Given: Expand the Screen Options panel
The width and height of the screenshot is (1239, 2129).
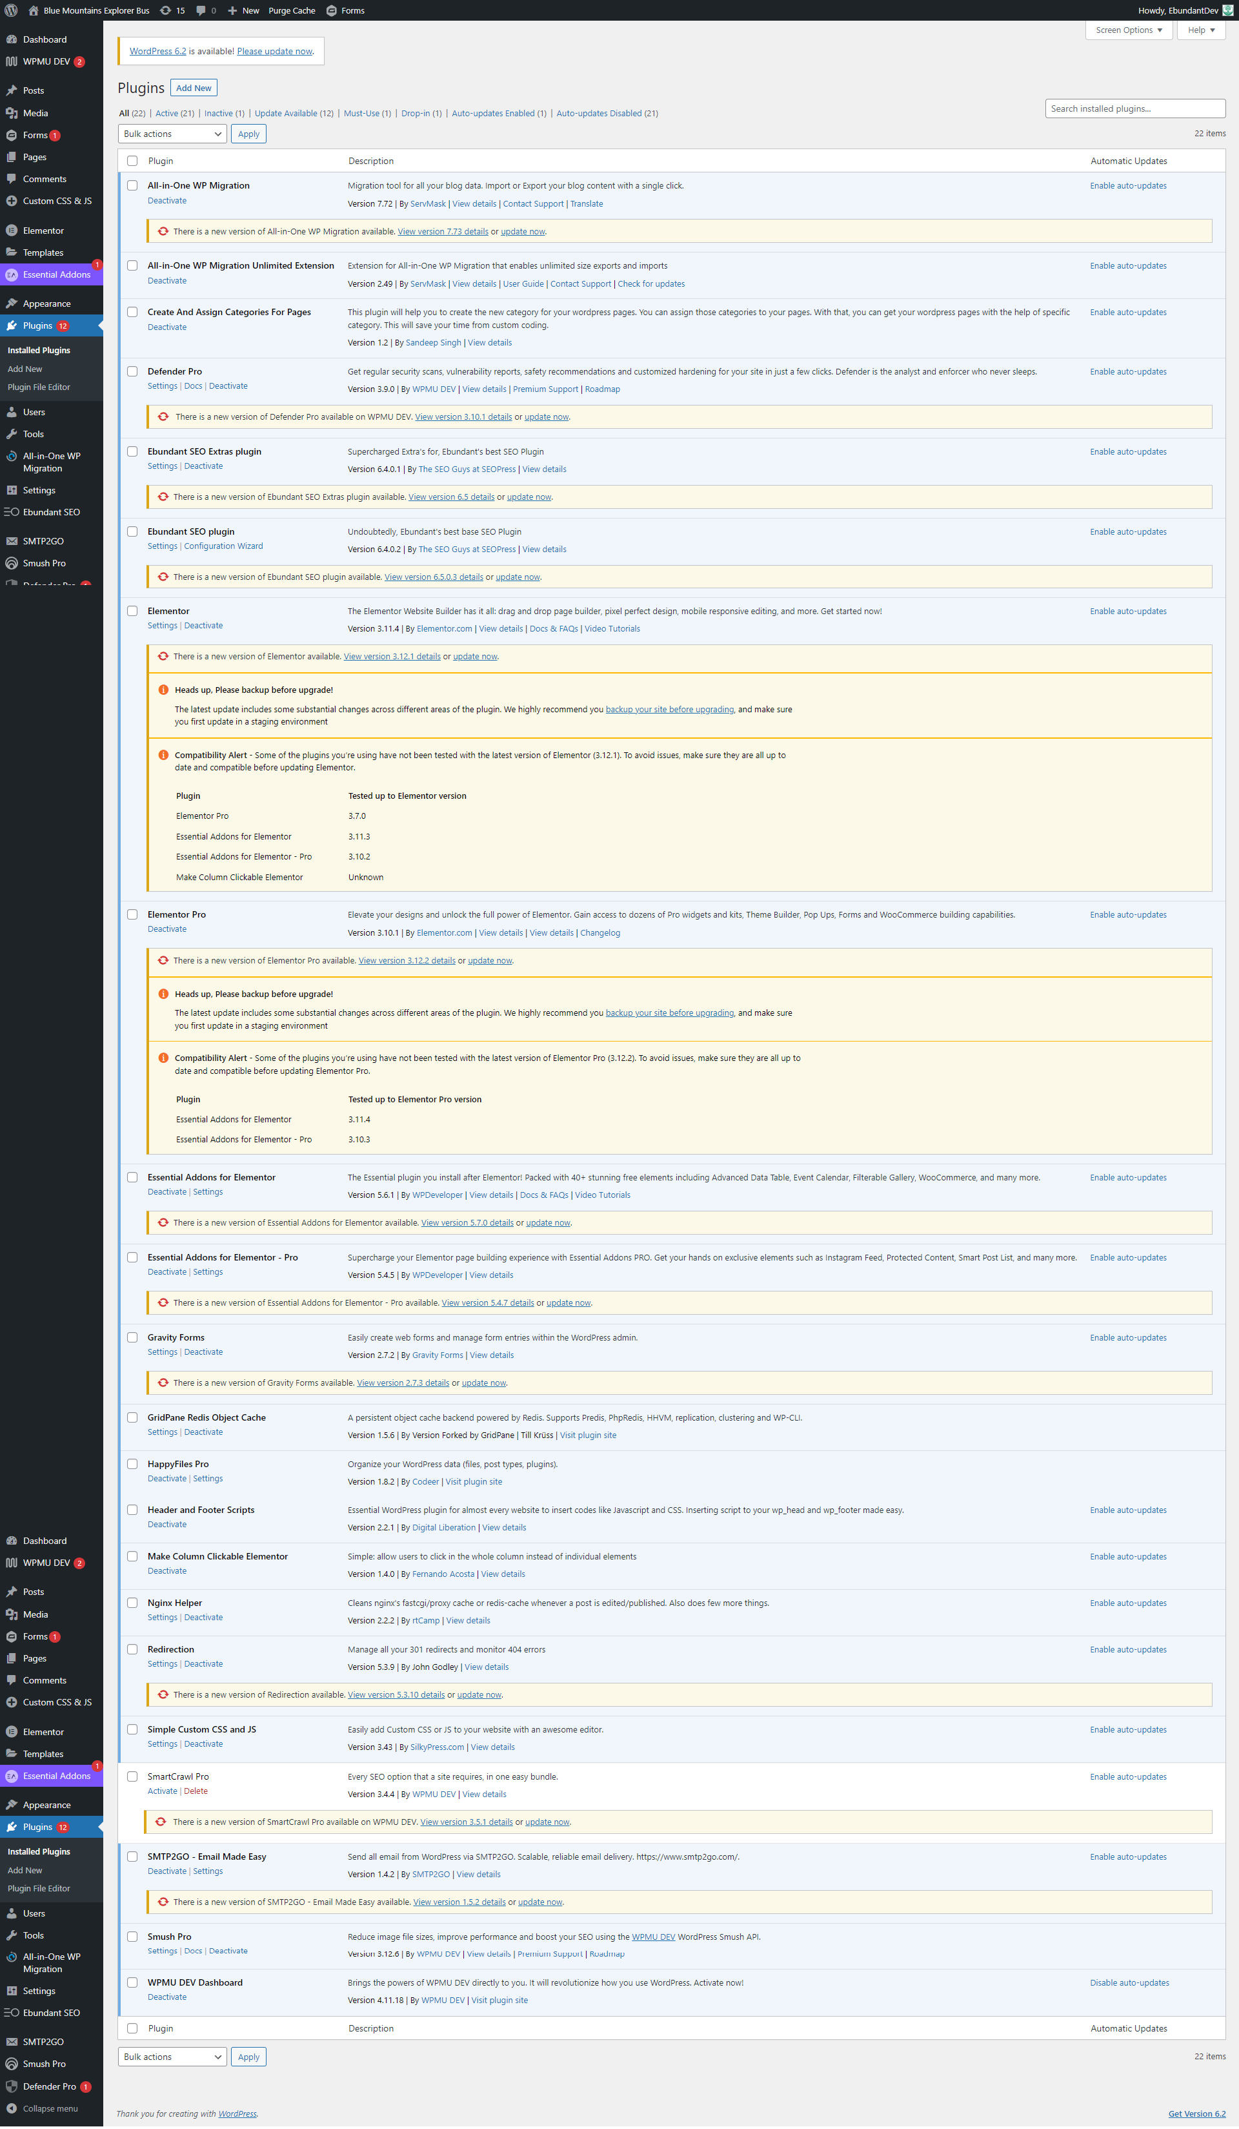Looking at the screenshot, I should [x=1127, y=30].
